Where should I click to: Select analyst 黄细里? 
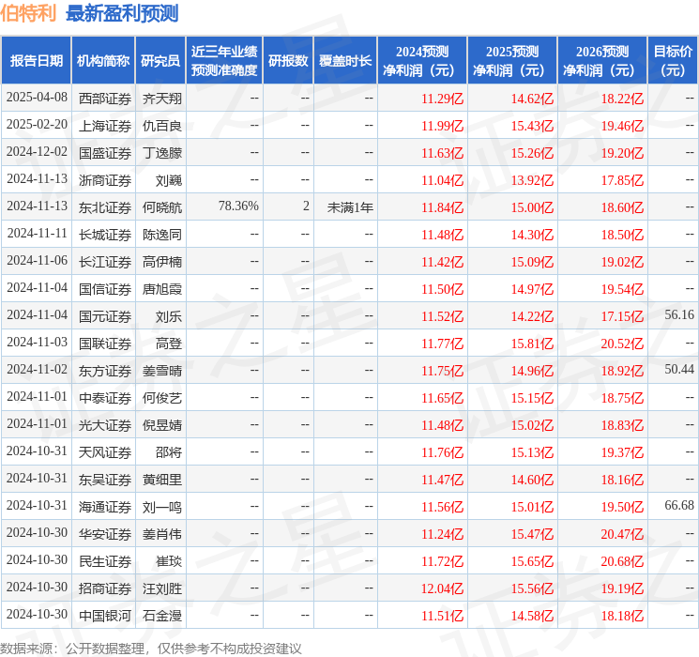pyautogui.click(x=161, y=480)
